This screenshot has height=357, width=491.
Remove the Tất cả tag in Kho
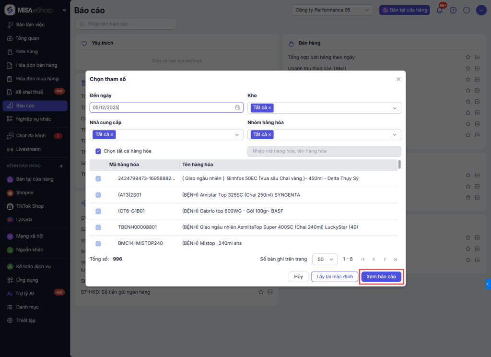(269, 108)
